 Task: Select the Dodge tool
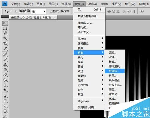[5, 90]
